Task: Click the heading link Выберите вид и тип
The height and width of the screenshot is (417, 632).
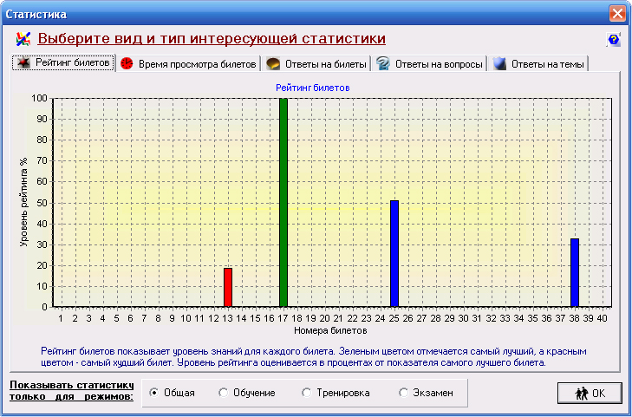Action: (212, 39)
